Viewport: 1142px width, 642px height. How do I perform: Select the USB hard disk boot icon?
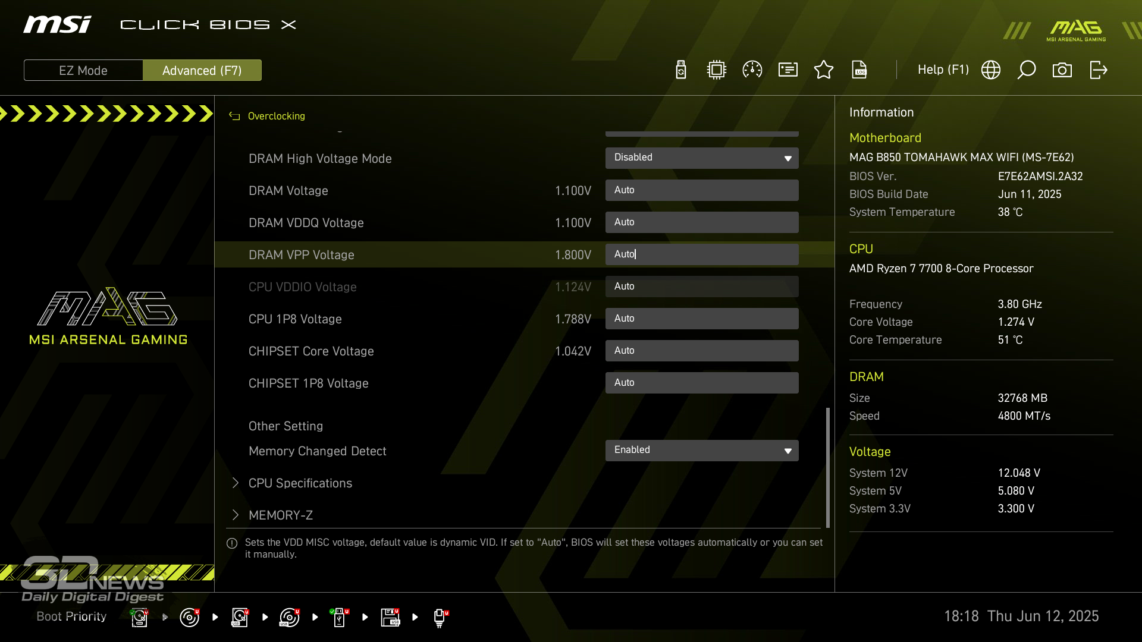click(240, 618)
